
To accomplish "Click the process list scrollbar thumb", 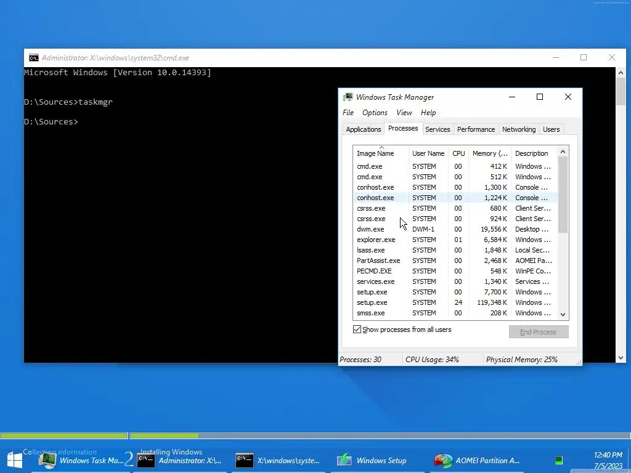I will (563, 195).
